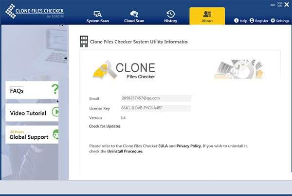Screen dimensions: 292x196
Task: Minimize the application window
Action: pyautogui.click(x=273, y=5)
